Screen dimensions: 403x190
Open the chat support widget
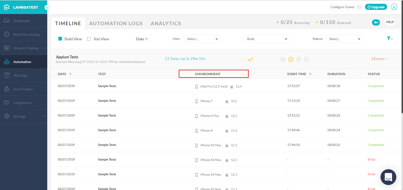click(x=388, y=177)
